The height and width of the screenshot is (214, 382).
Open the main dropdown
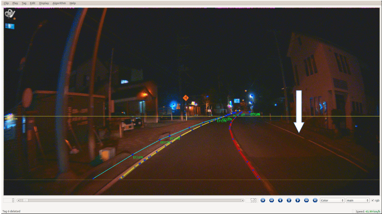point(358,200)
